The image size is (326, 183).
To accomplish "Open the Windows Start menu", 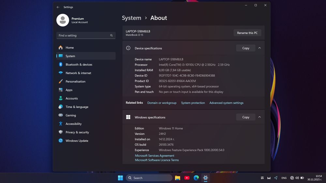I will (120, 178).
